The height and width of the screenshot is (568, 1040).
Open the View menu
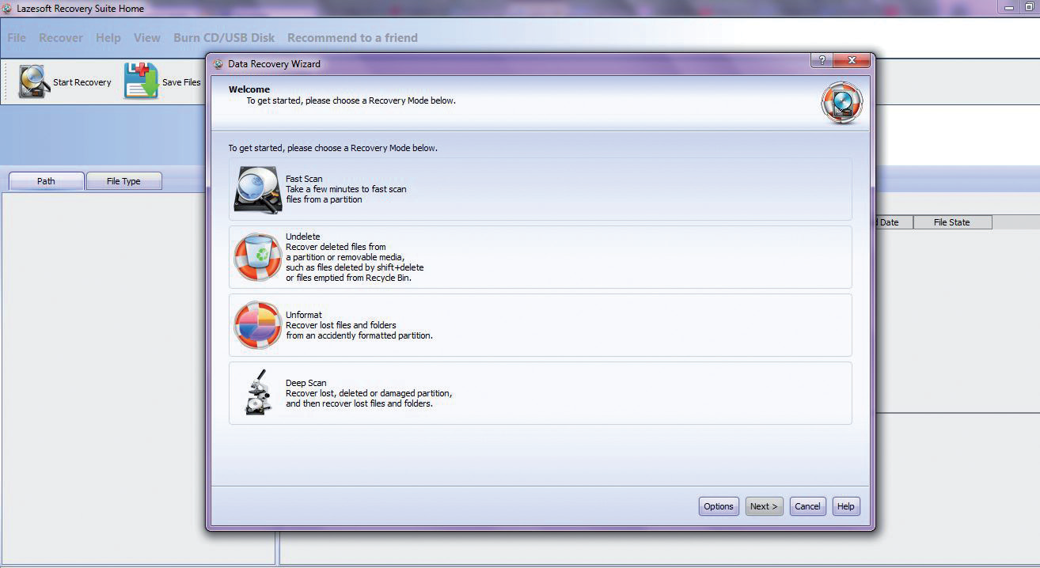point(147,38)
